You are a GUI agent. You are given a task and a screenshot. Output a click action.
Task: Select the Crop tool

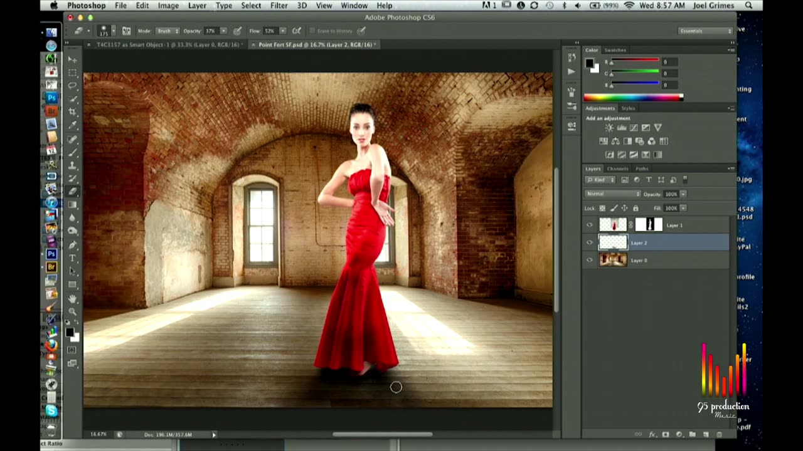(73, 111)
